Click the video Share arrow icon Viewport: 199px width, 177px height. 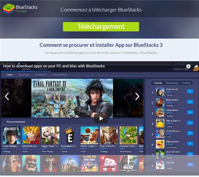click(x=196, y=66)
